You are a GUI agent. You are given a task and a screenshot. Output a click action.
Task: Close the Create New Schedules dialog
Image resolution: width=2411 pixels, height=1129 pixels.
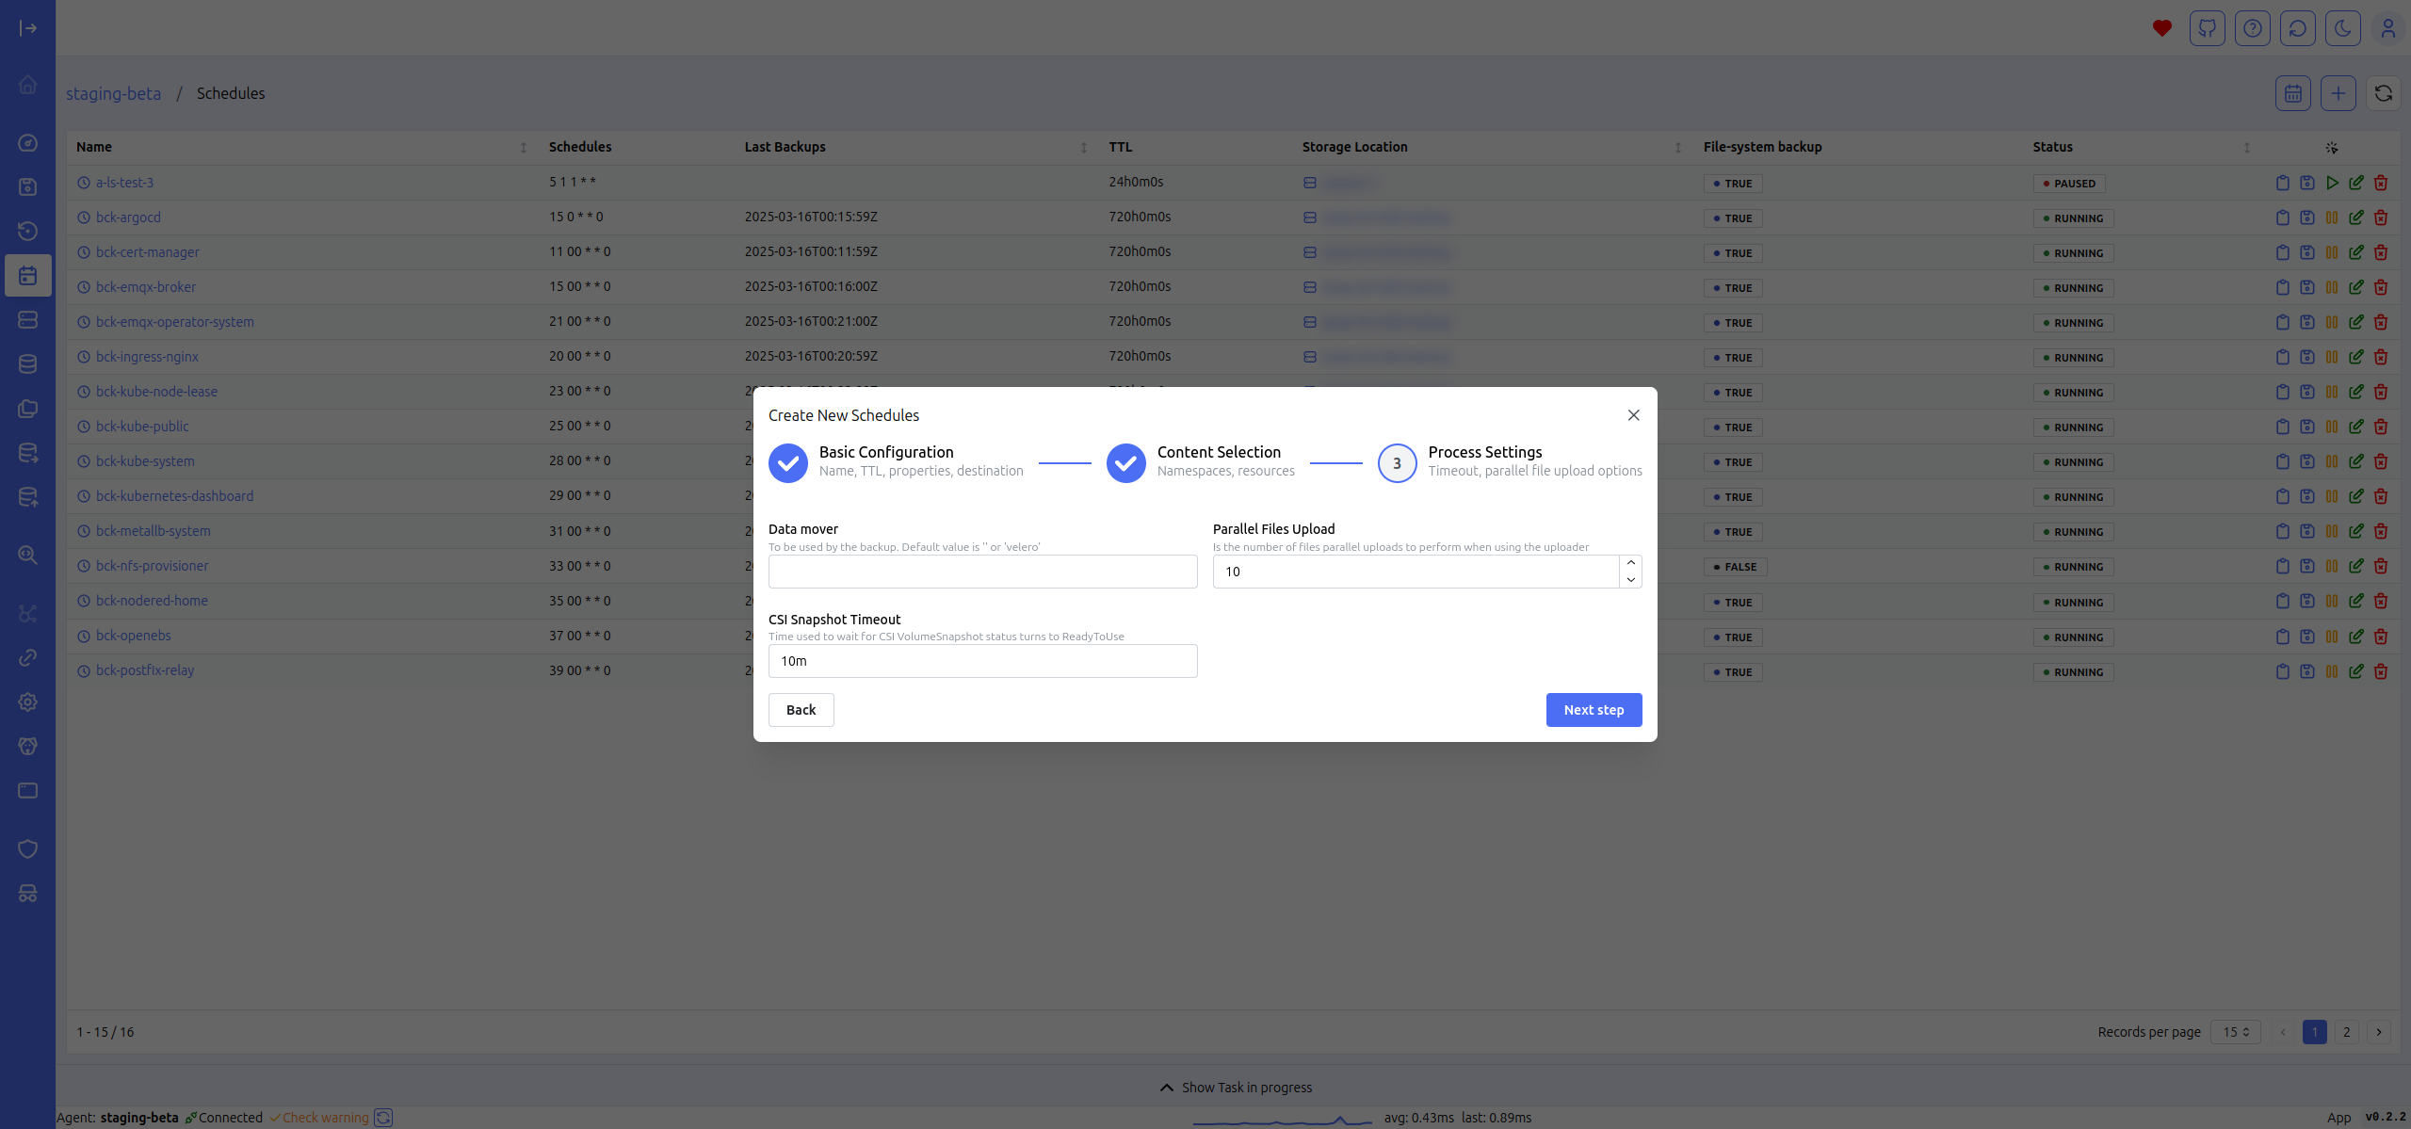click(1634, 415)
